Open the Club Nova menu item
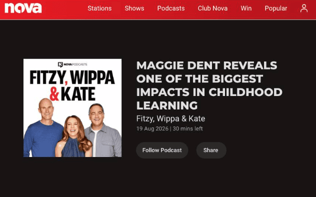 [x=212, y=8]
